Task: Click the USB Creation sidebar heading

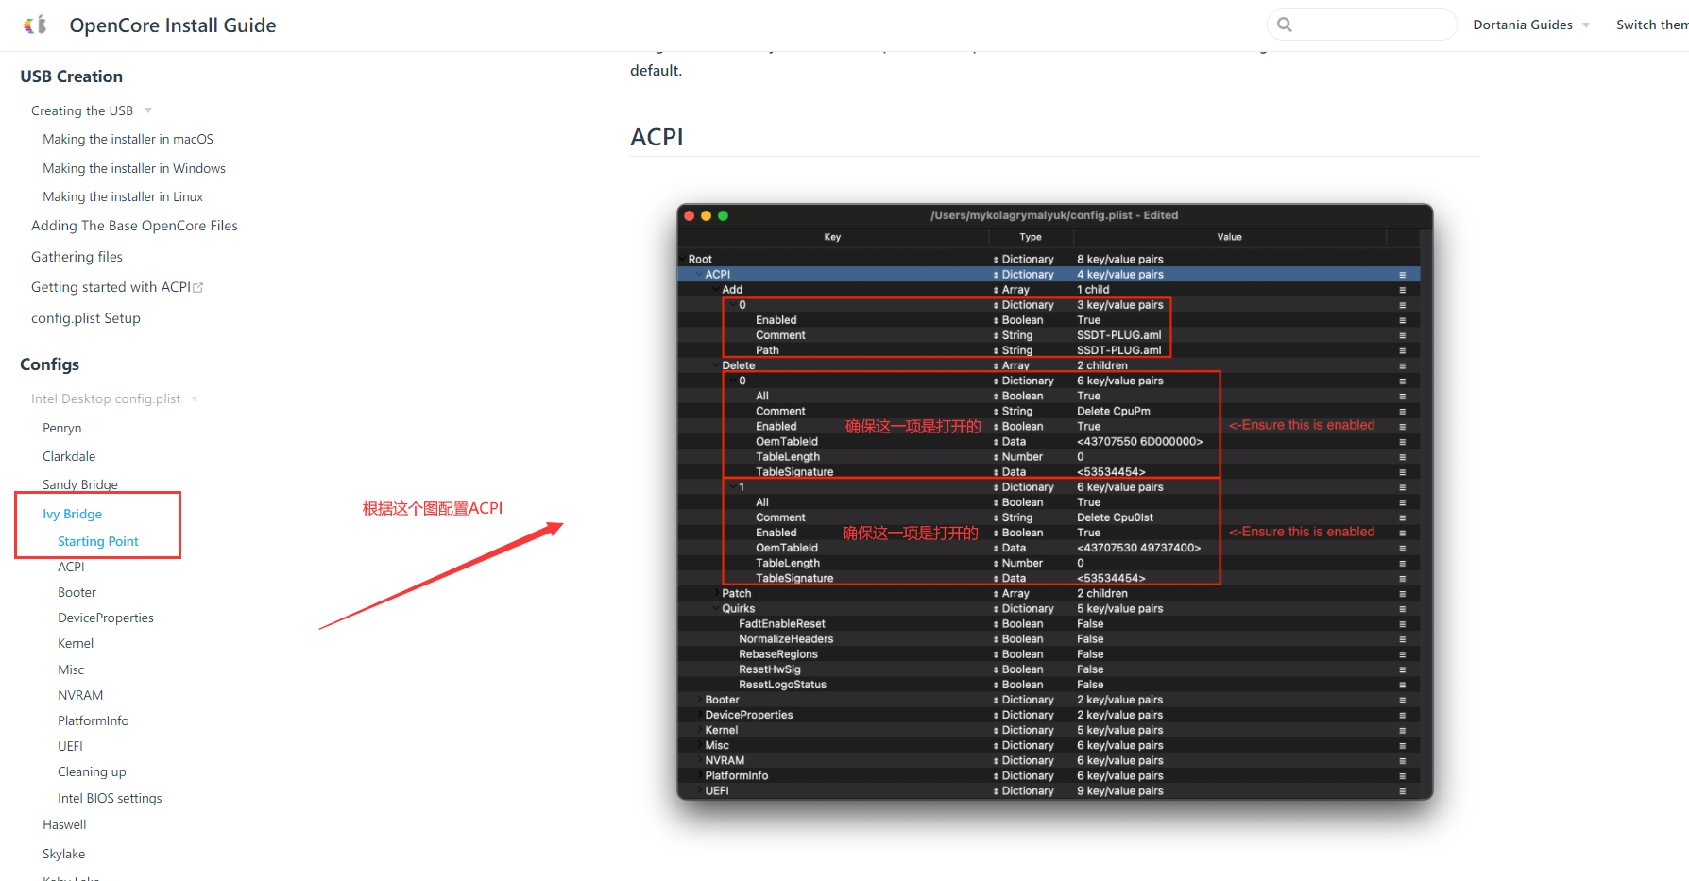Action: tap(72, 76)
